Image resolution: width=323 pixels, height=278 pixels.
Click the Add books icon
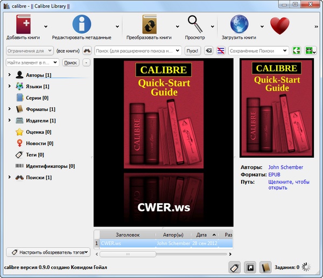coord(23,25)
